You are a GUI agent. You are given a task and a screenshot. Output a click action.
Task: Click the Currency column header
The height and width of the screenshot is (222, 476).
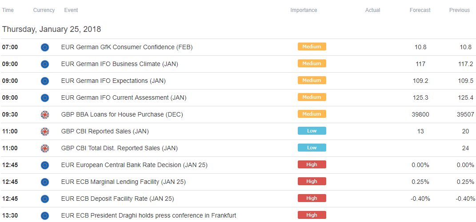tap(44, 10)
